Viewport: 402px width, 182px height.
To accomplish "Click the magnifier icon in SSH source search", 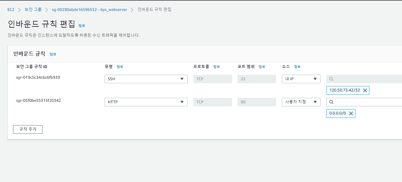I will pos(331,79).
